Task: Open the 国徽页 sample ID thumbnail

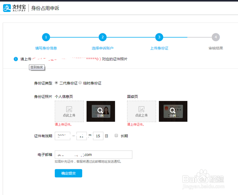Action: (173, 111)
